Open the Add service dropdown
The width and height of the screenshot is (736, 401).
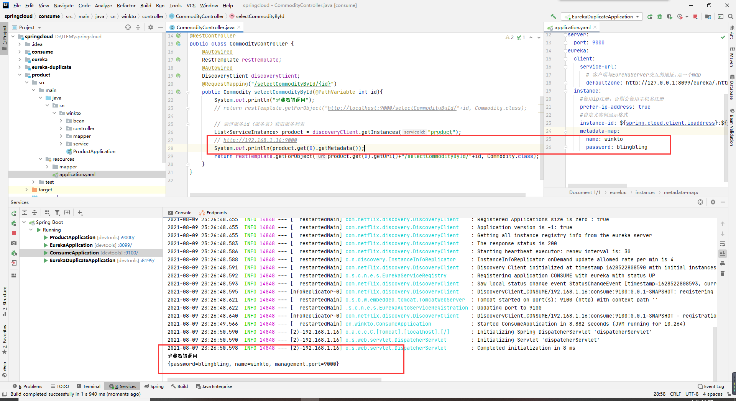80,213
